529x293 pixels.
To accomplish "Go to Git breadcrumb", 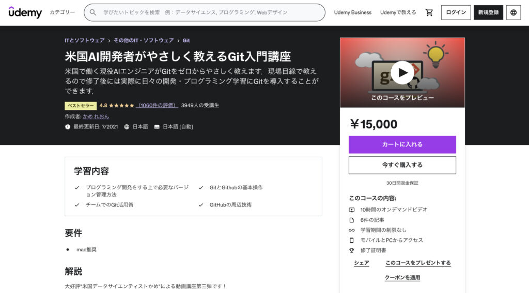I will click(186, 40).
